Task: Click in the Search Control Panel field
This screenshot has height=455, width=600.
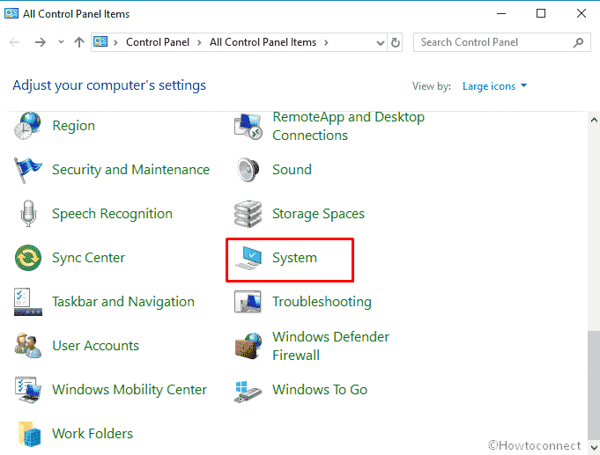Action: coord(493,42)
